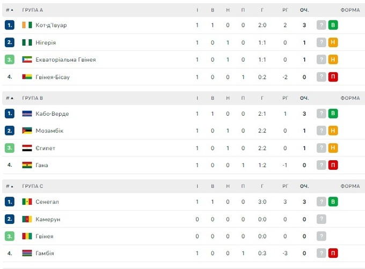
Task: Click the Guinea-Bissau flag icon
Action: point(27,77)
